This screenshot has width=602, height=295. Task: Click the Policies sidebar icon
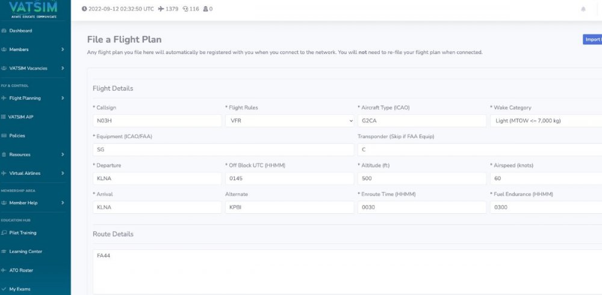pos(5,136)
